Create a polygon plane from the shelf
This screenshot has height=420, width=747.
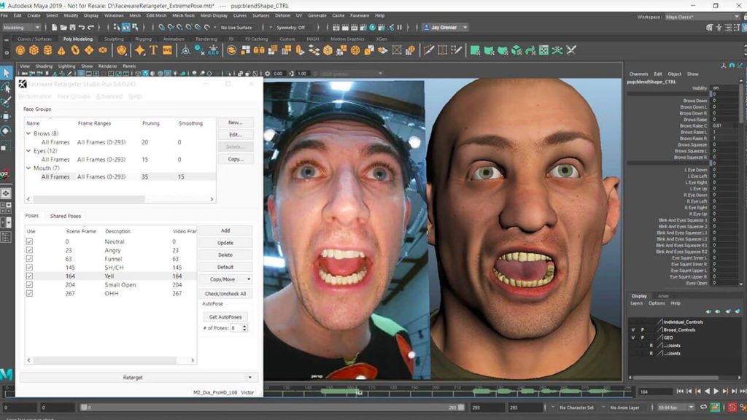89,50
